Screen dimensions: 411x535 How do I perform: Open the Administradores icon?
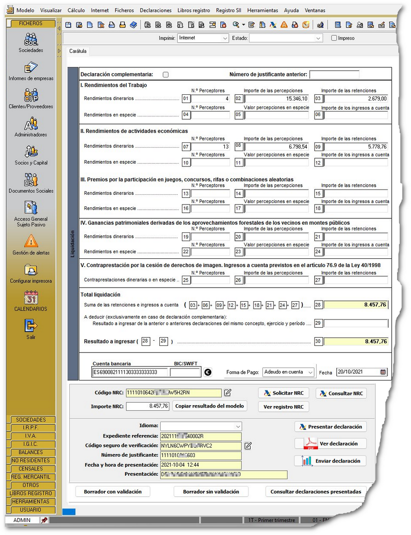tap(31, 127)
